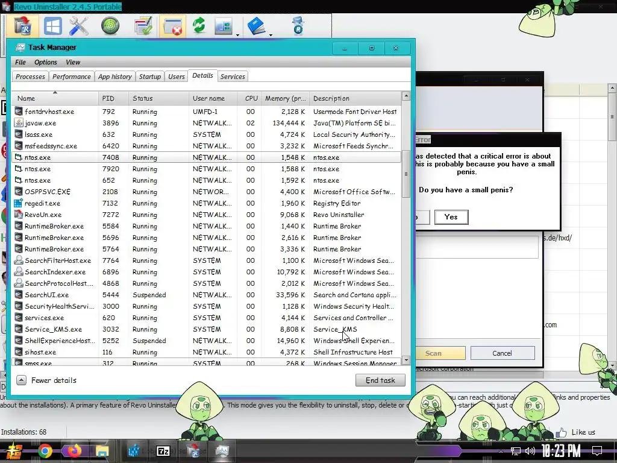Image resolution: width=617 pixels, height=463 pixels.
Task: Expand the Help book dropdown arrow
Action: 271,36
